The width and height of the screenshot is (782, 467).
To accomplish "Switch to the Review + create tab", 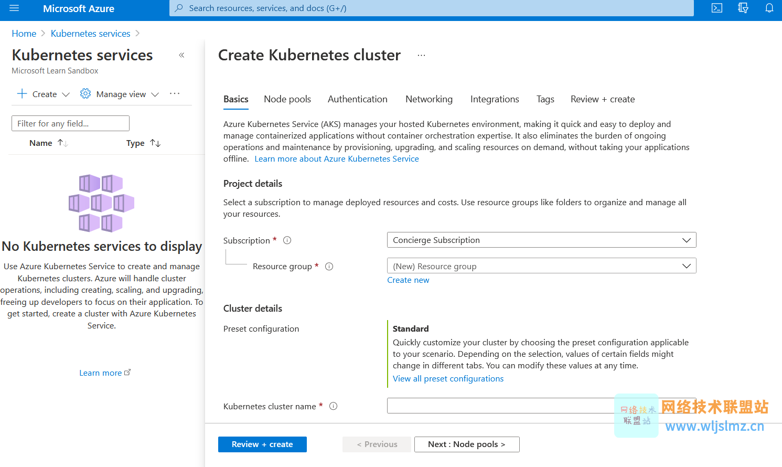I will tap(603, 99).
